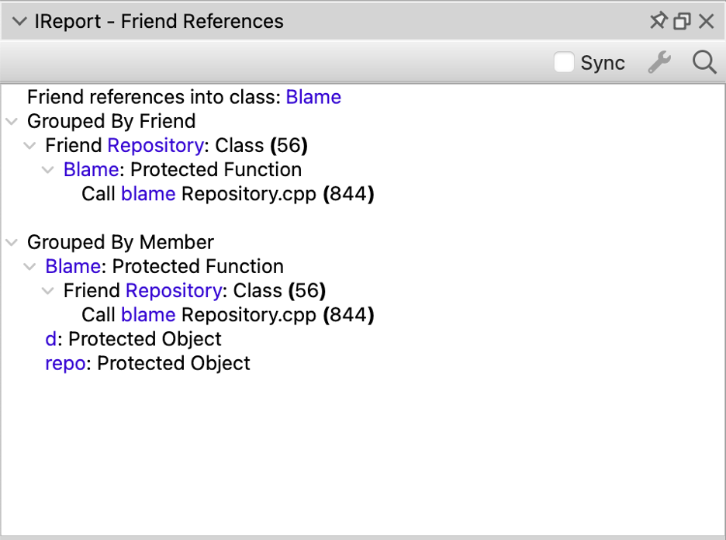The width and height of the screenshot is (726, 540).
Task: Enable the Sync checkbox
Action: click(x=564, y=63)
